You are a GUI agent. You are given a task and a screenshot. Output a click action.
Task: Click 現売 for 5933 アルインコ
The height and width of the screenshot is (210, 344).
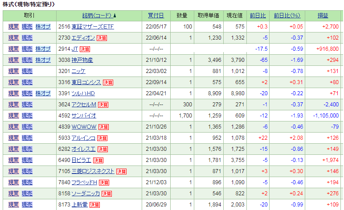point(27,138)
